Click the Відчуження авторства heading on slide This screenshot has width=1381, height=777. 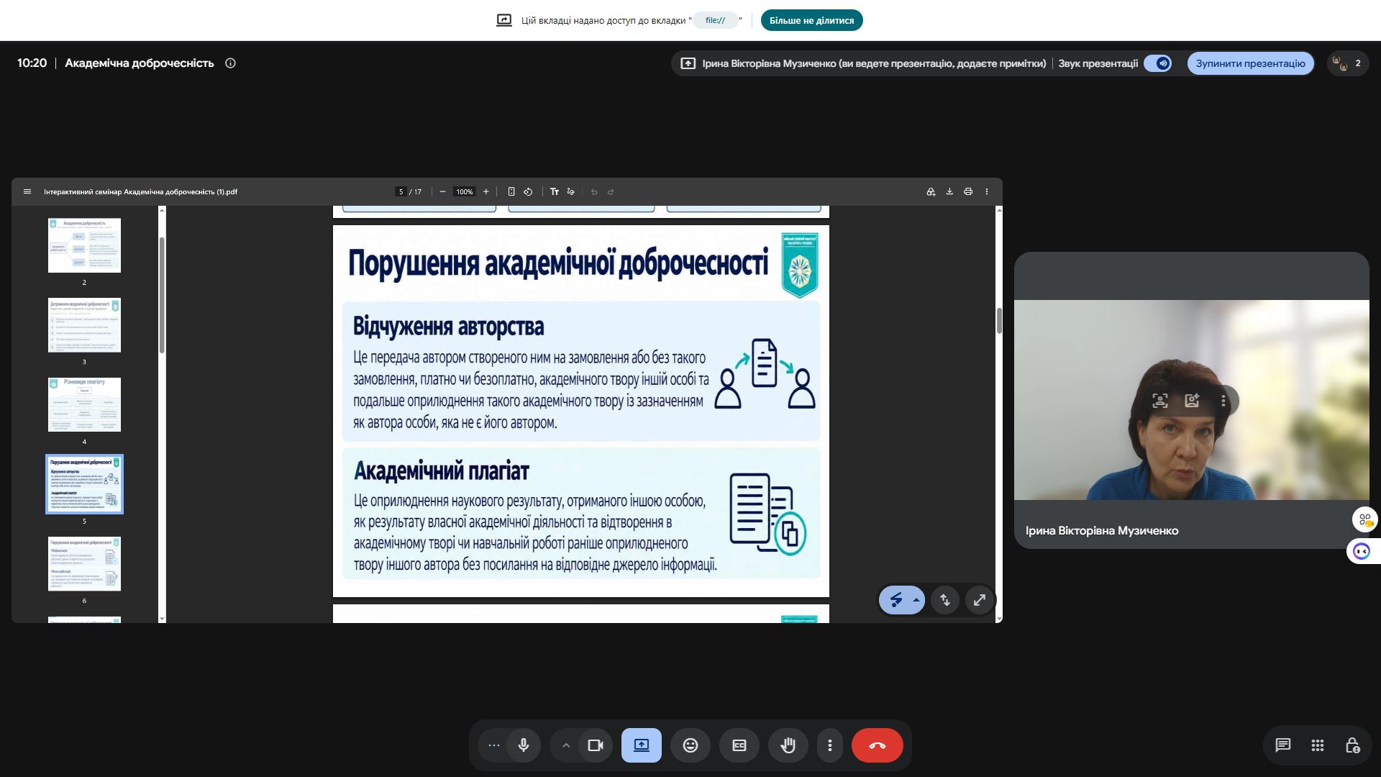(448, 327)
